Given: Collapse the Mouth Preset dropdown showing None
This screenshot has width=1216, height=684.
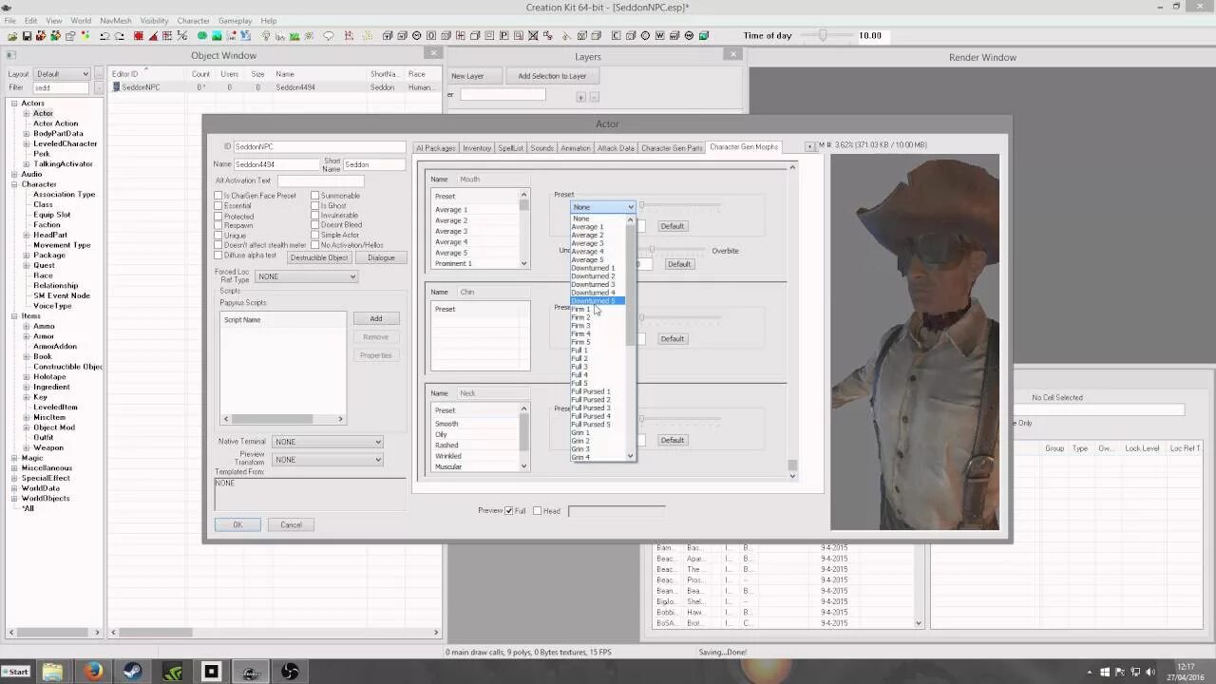Looking at the screenshot, I should [x=603, y=207].
